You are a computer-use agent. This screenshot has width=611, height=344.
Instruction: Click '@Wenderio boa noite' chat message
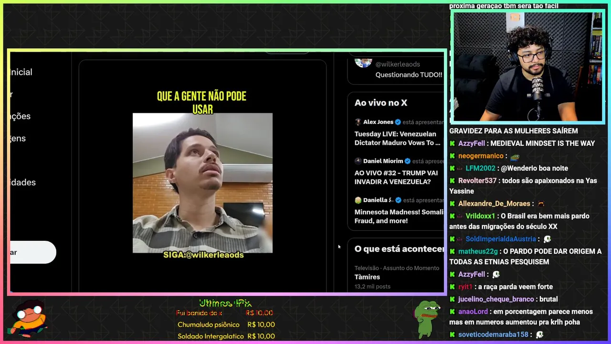coord(534,168)
